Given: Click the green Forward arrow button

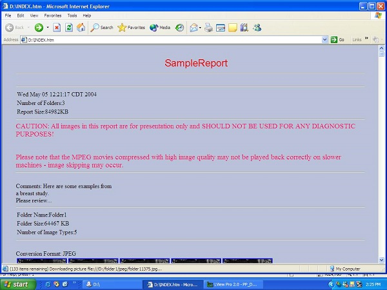Looking at the screenshot, I should (39, 28).
